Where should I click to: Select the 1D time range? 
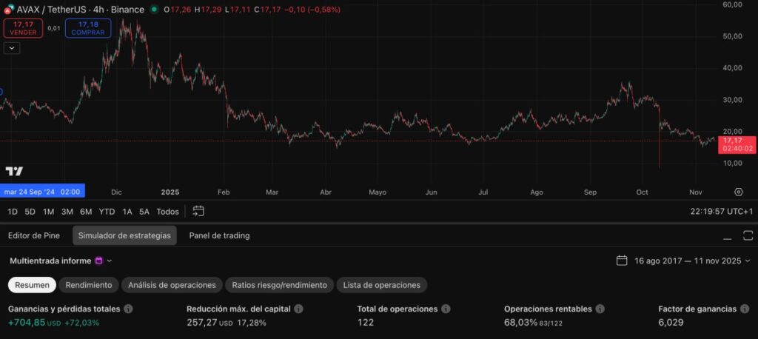pos(13,212)
